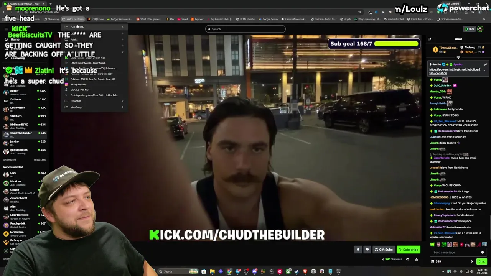Expand the pinned message chevron in chat
This screenshot has height=276, width=491.
click(485, 71)
